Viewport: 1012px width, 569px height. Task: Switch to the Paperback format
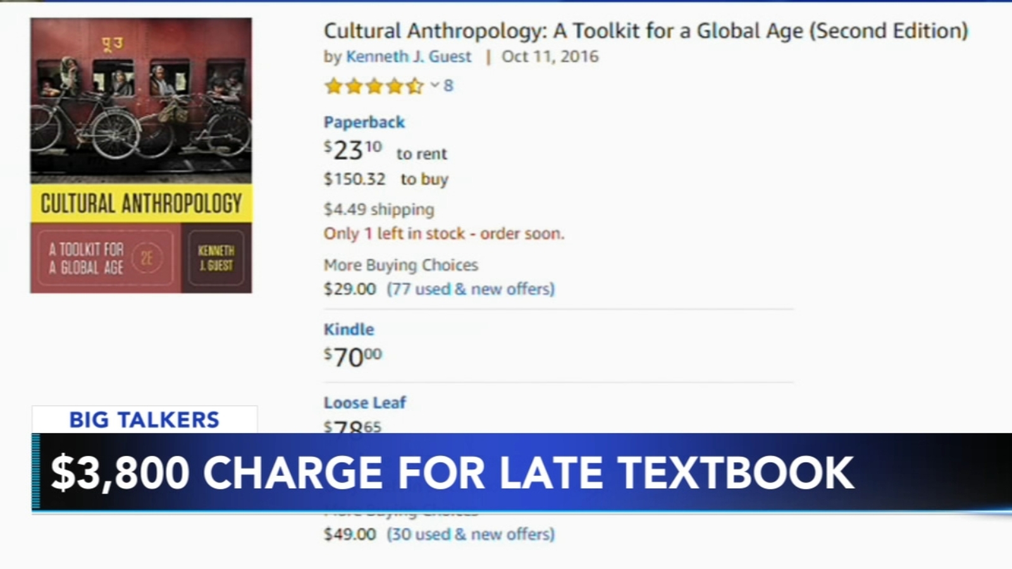[x=364, y=121]
